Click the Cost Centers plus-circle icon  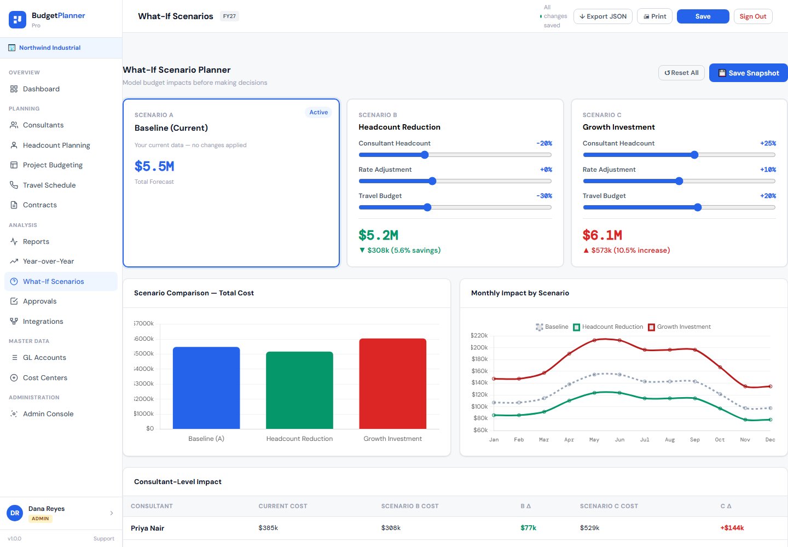(14, 377)
